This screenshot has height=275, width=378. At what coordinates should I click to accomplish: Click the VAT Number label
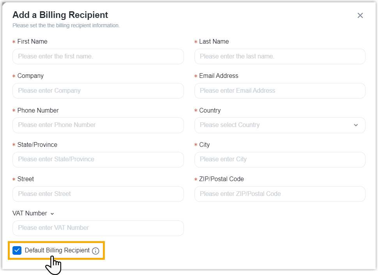click(x=30, y=213)
